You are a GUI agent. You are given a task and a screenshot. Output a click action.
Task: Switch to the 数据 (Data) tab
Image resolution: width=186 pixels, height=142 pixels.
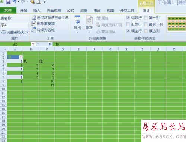tap(84, 10)
